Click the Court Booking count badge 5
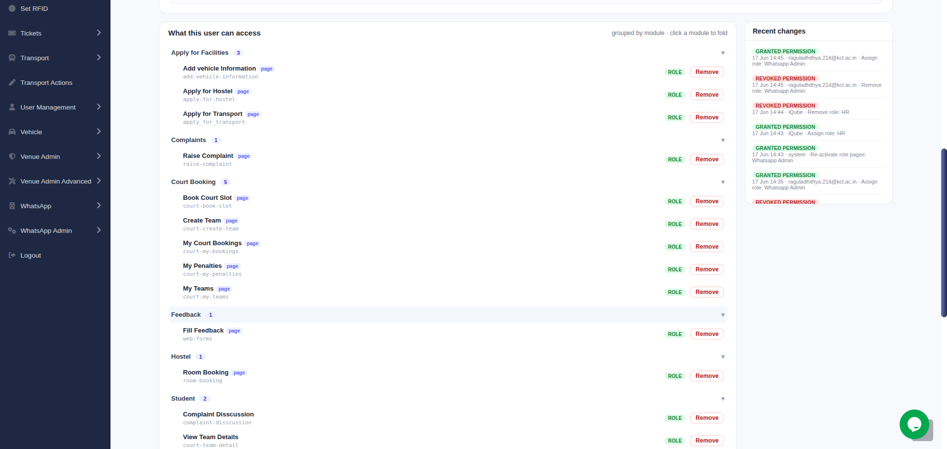The width and height of the screenshot is (947, 449). (225, 182)
